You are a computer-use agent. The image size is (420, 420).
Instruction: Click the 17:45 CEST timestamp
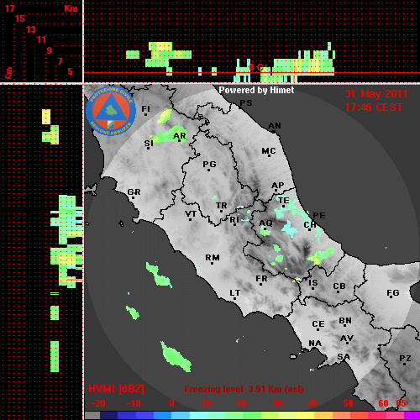tap(374, 108)
